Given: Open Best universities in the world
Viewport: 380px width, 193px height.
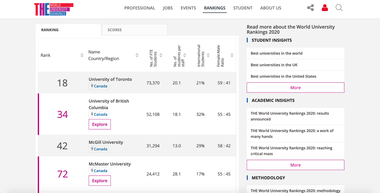Looking at the screenshot, I should coord(276,53).
